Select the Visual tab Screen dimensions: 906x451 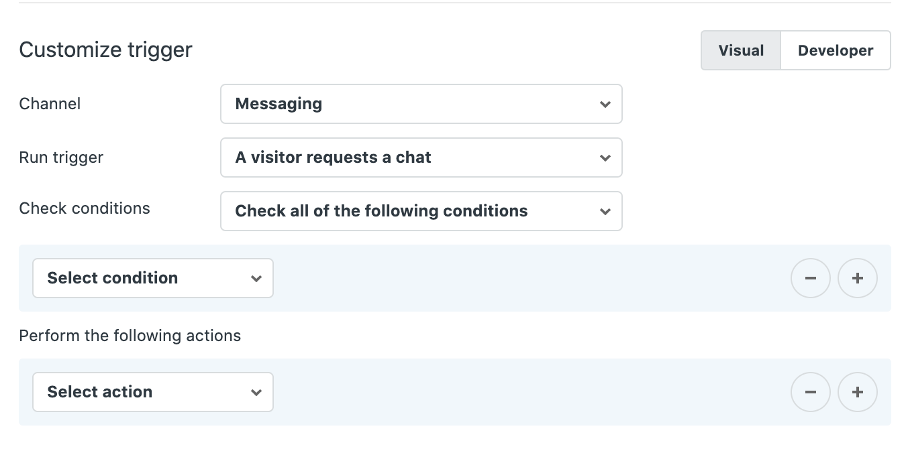[741, 50]
